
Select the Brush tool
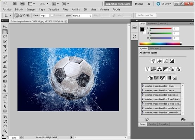tap(5, 62)
